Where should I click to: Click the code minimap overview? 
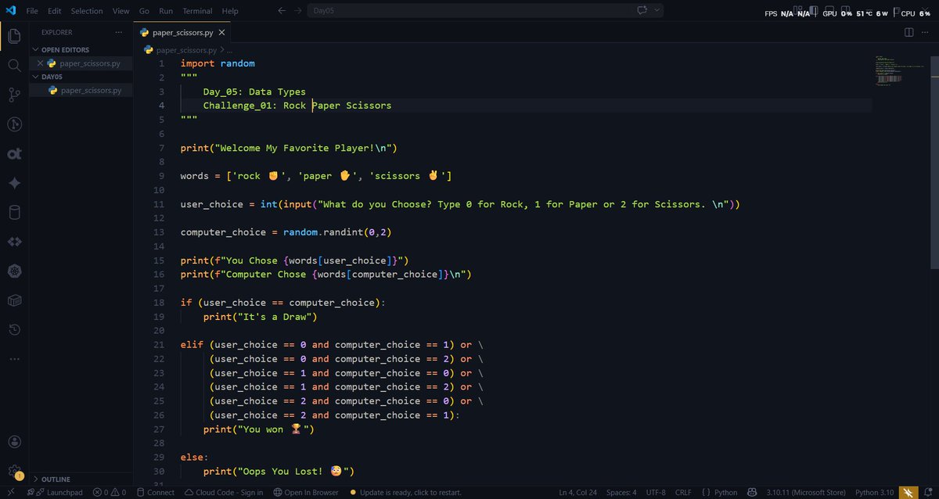(x=899, y=71)
